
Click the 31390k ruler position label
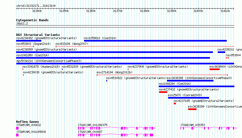pyautogui.click(x=172, y=11)
